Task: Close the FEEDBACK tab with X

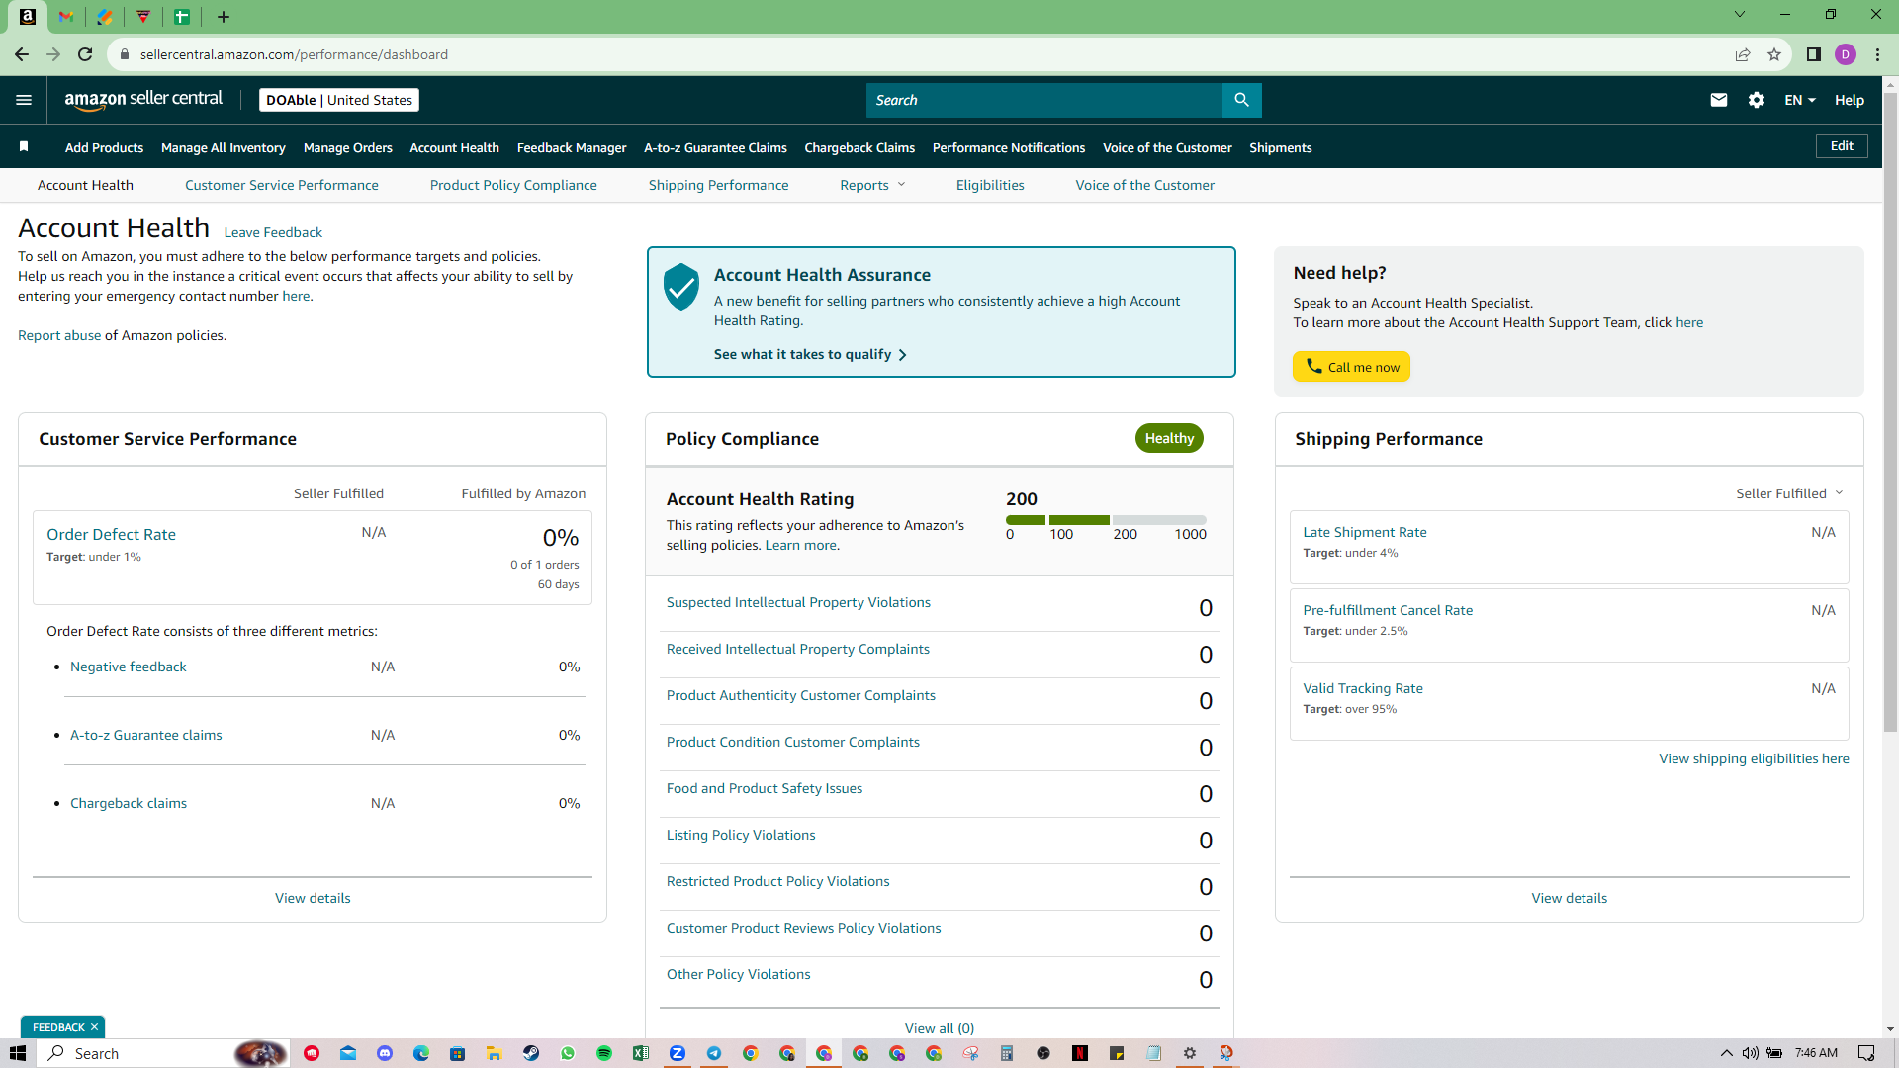Action: point(94,1027)
